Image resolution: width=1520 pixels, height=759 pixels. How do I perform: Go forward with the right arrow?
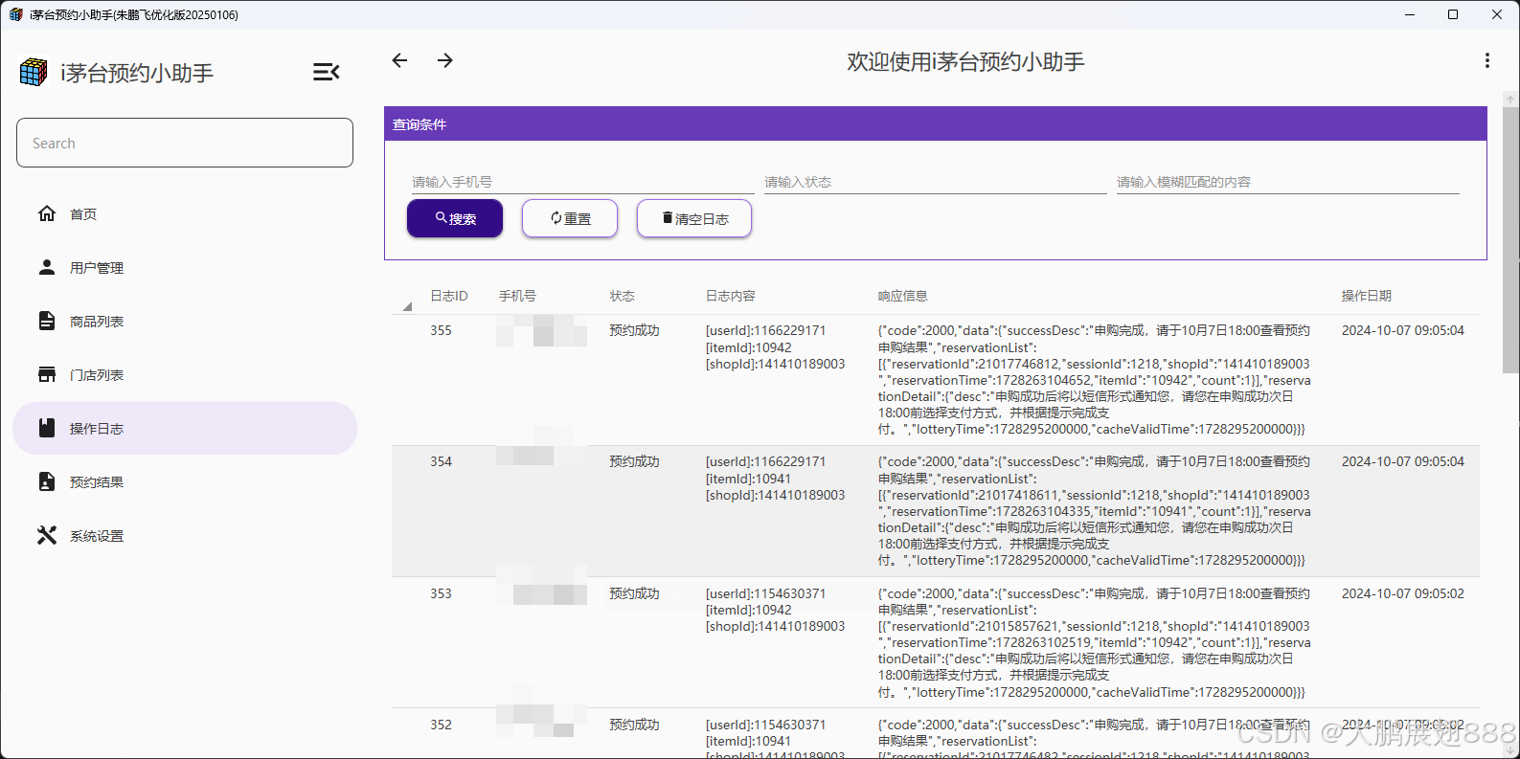tap(445, 60)
